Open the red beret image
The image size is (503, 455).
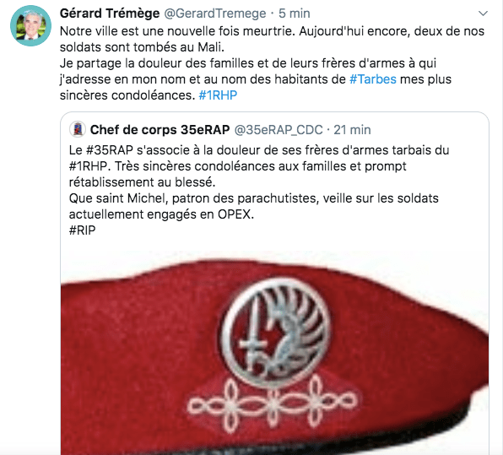pyautogui.click(x=274, y=353)
